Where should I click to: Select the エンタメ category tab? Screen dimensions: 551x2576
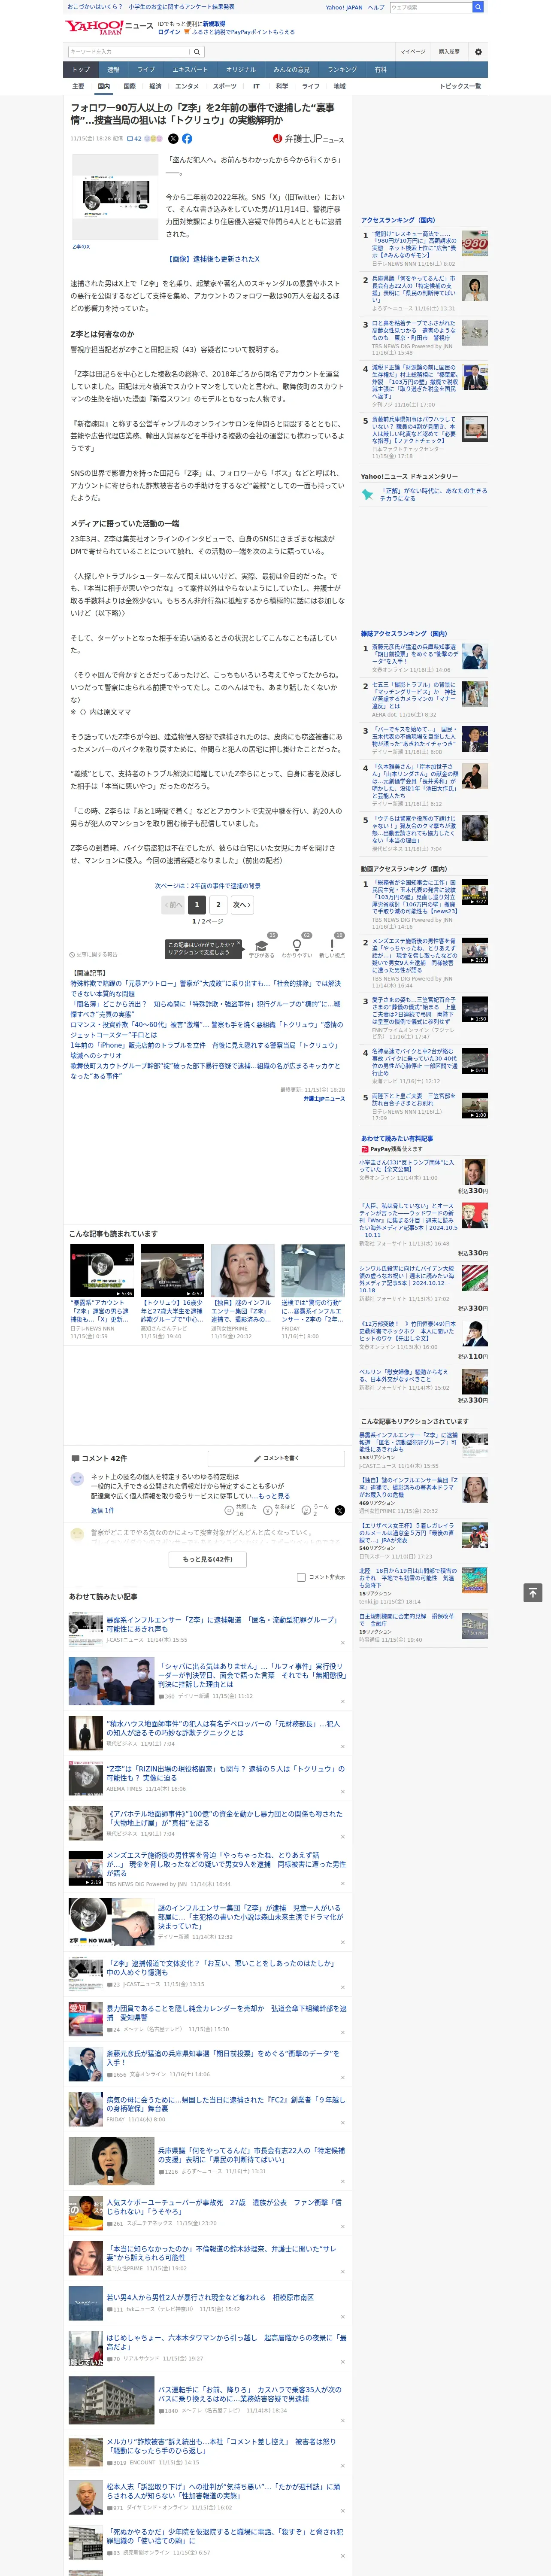point(187,86)
